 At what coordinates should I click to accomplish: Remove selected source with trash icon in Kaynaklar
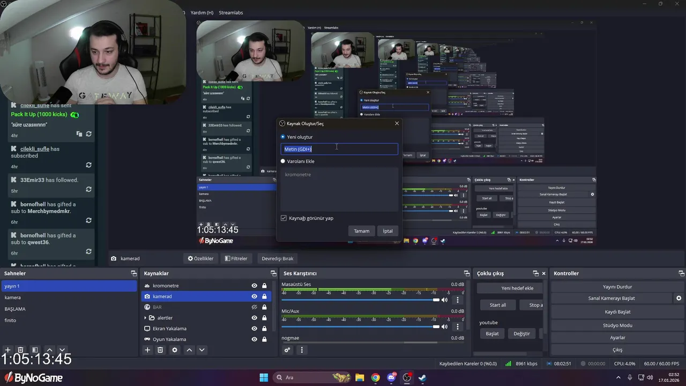pyautogui.click(x=160, y=350)
